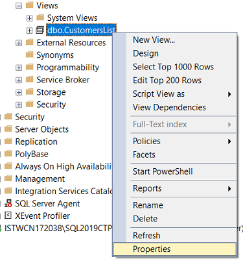
Task: Click the dbo.CustomersList view icon
Action: [40, 30]
